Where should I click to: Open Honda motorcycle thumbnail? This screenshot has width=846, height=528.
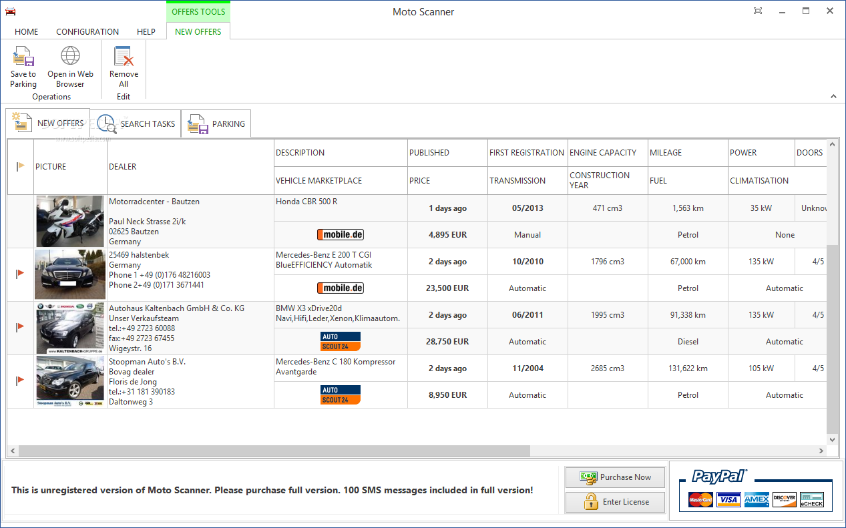70,222
